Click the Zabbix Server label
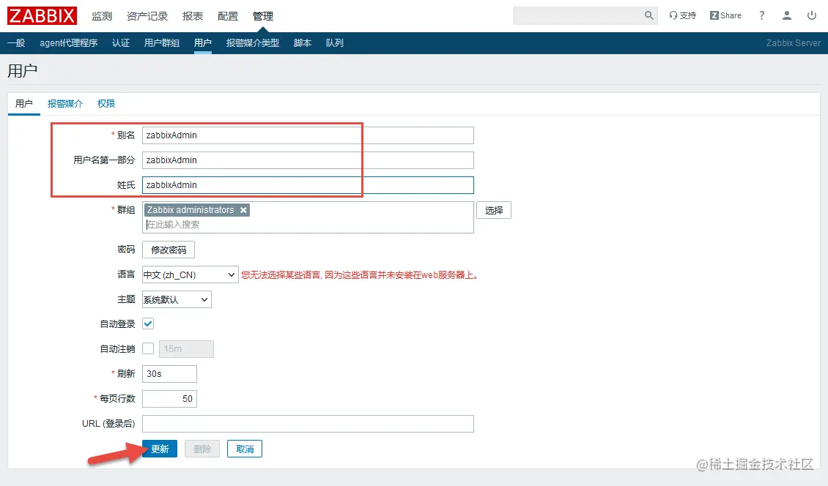The image size is (828, 486). pos(793,42)
